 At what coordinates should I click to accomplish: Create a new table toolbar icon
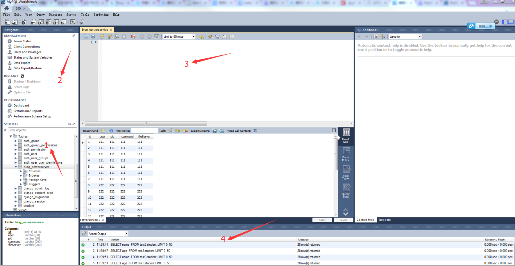click(41, 22)
